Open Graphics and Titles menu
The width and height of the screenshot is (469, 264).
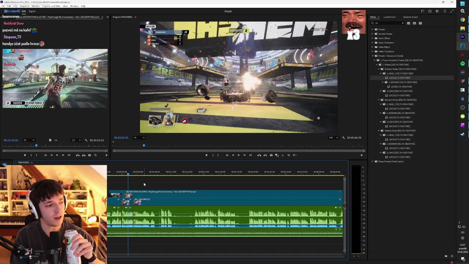coord(51,6)
